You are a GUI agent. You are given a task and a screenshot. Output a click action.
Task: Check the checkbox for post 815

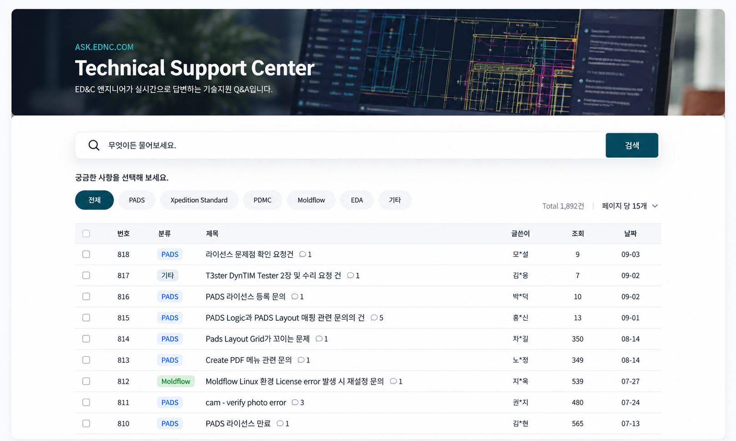(86, 317)
